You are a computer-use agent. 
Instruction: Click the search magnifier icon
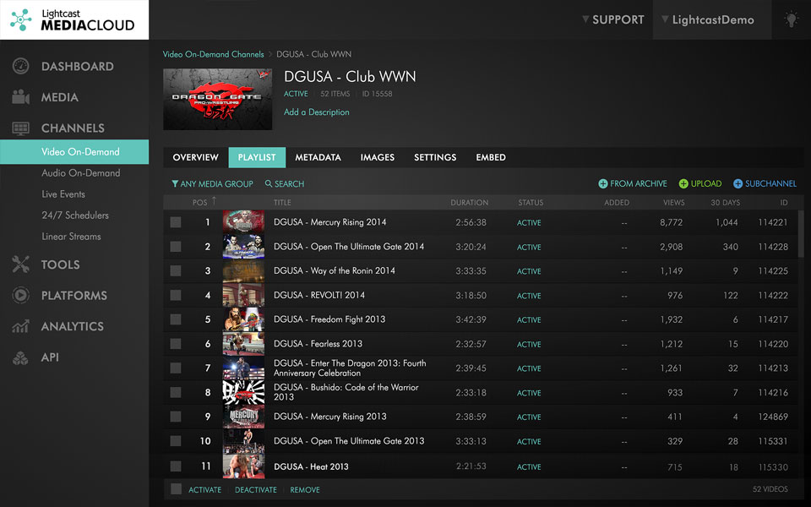coord(269,183)
